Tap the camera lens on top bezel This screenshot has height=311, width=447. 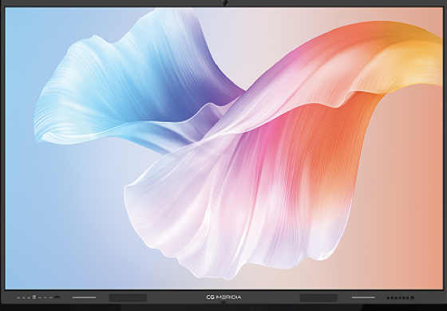pyautogui.click(x=225, y=3)
